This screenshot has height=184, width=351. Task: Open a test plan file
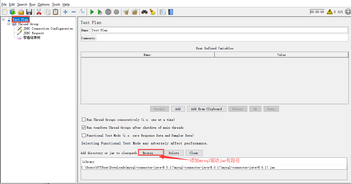[x=21, y=12]
